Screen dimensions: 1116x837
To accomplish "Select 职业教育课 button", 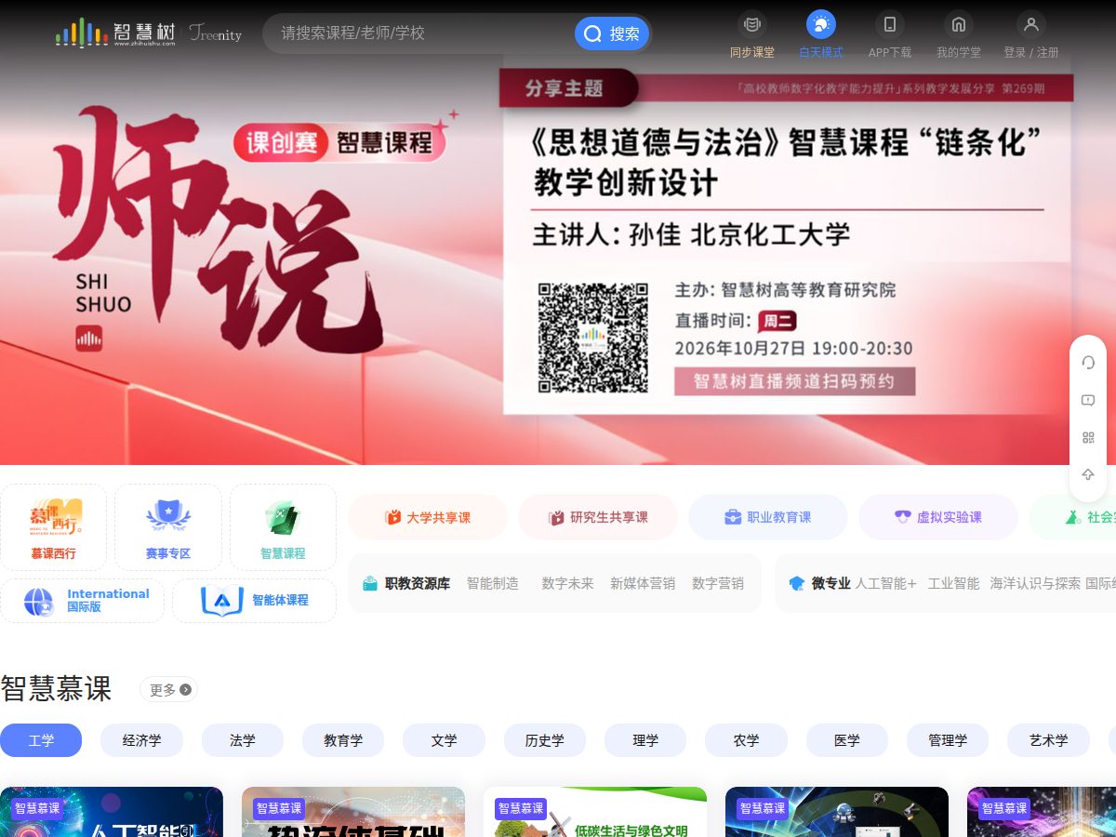I will [768, 517].
